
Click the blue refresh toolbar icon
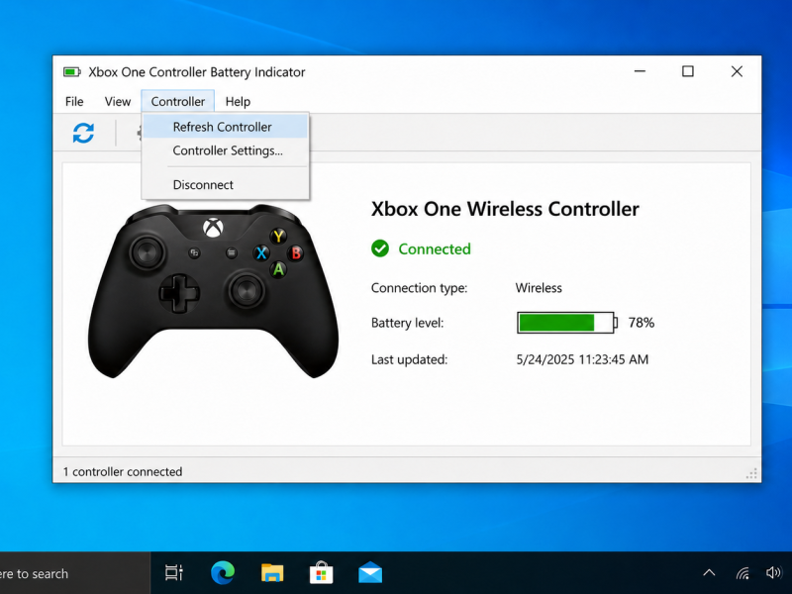(x=83, y=133)
